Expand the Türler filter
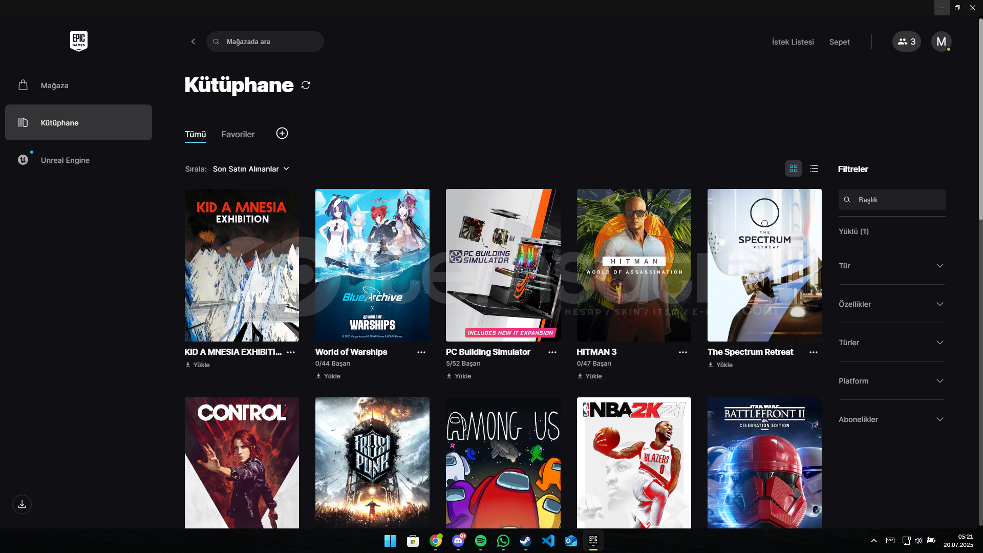The height and width of the screenshot is (553, 983). [x=891, y=343]
